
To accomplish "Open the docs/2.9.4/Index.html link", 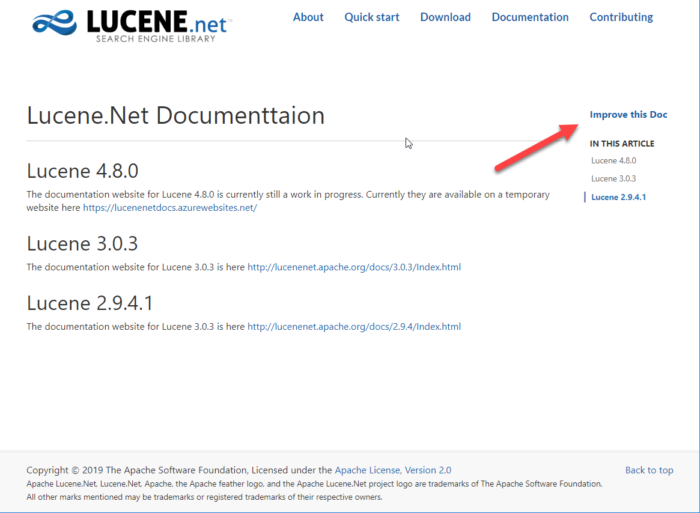I will [354, 326].
